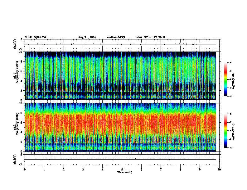Select the "-9" label on the ch.1 color scale
Image resolution: width=247 pixels, height=190 pixels.
(x=230, y=88)
